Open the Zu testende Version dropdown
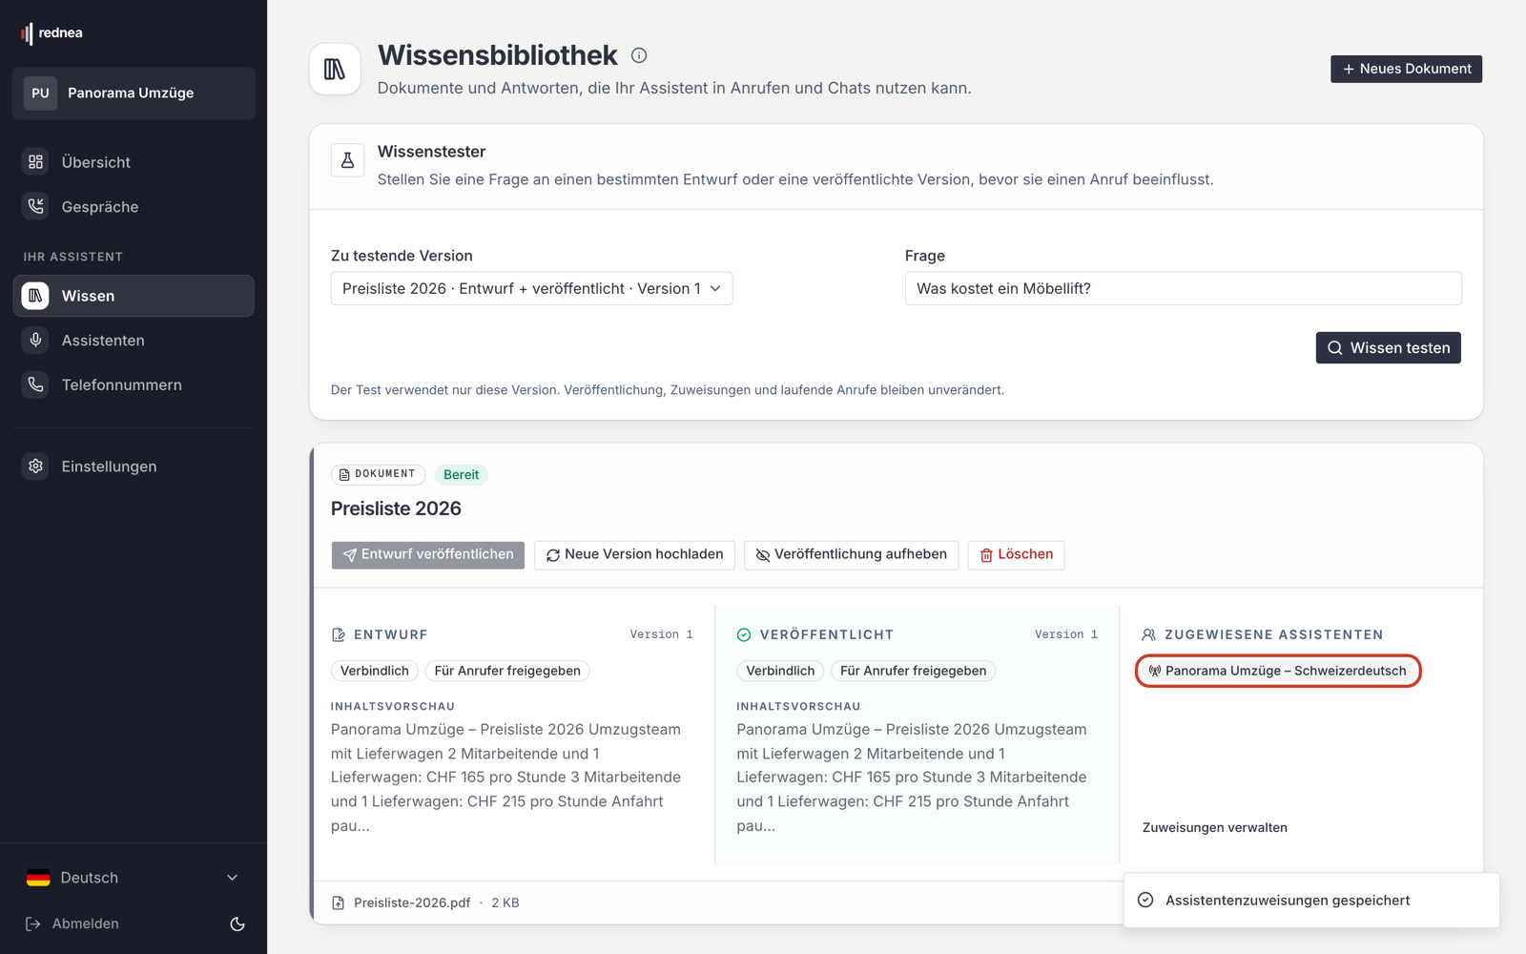 coord(531,288)
